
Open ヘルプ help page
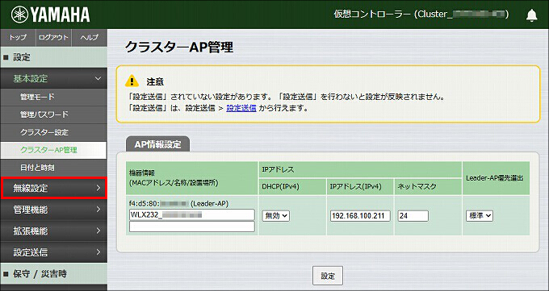pos(90,38)
